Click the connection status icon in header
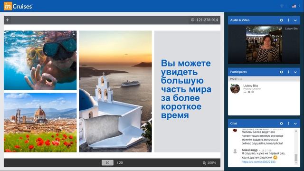This screenshot has height=171, width=304. point(282,6)
